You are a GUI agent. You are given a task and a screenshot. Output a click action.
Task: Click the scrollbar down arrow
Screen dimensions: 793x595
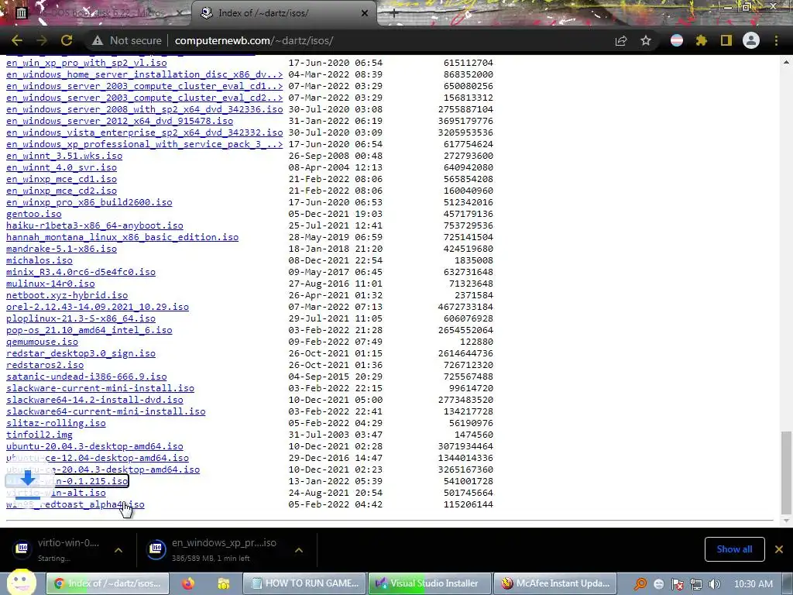click(785, 521)
